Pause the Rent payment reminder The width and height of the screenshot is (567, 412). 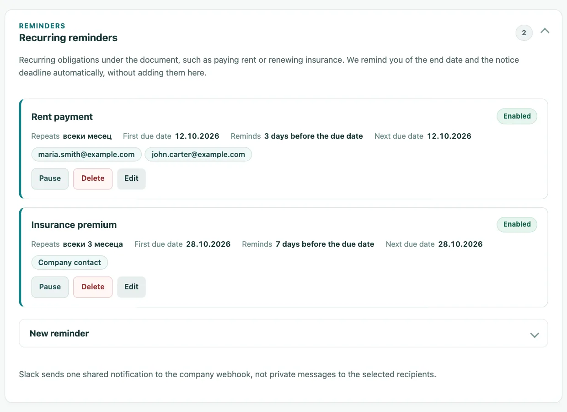(50, 179)
